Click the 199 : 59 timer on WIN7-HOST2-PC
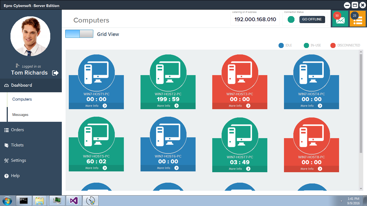 pos(168,99)
